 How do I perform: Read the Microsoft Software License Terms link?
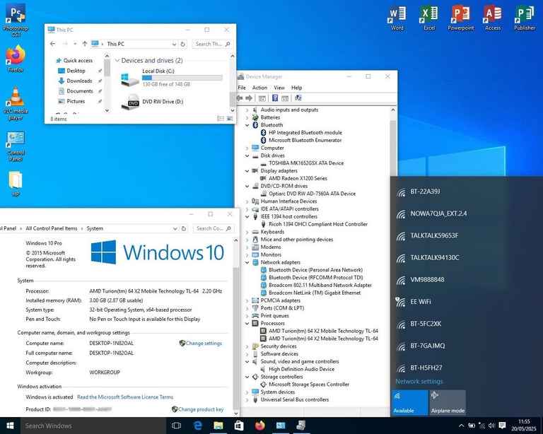(125, 397)
